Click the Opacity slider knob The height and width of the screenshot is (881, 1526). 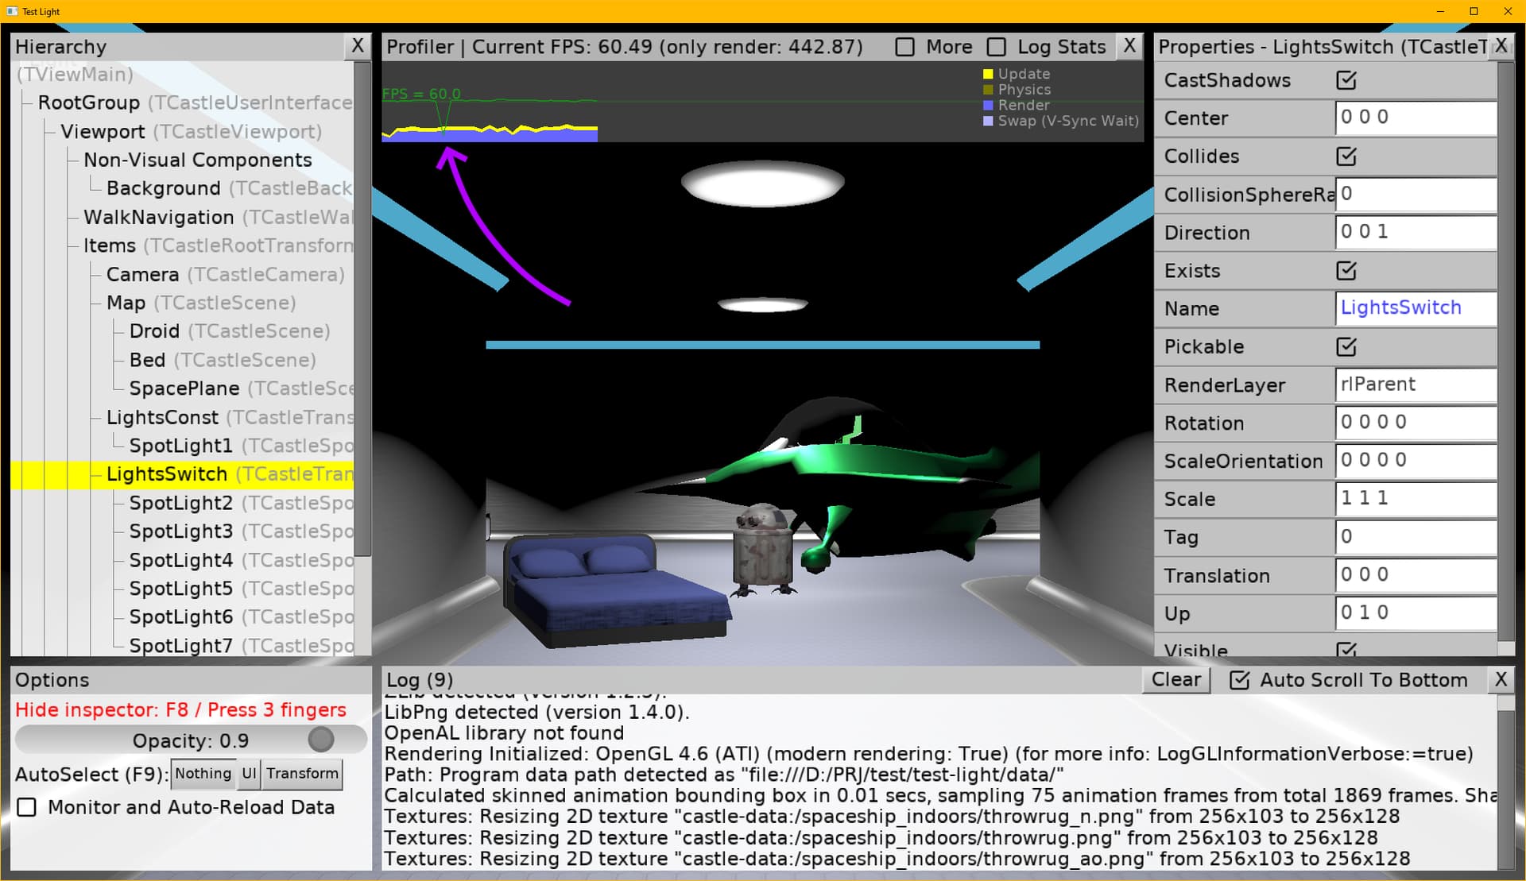(x=321, y=740)
